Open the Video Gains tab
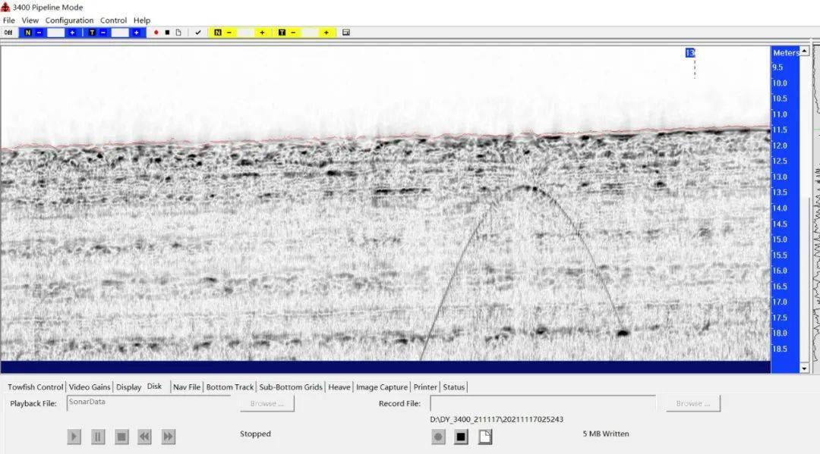The width and height of the screenshot is (820, 454). (90, 387)
